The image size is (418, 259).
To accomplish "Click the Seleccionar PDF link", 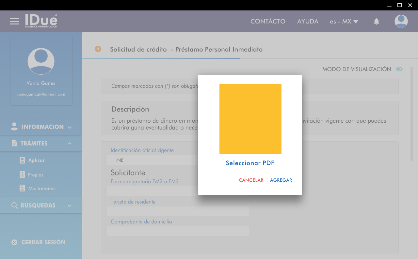I will click(x=250, y=163).
